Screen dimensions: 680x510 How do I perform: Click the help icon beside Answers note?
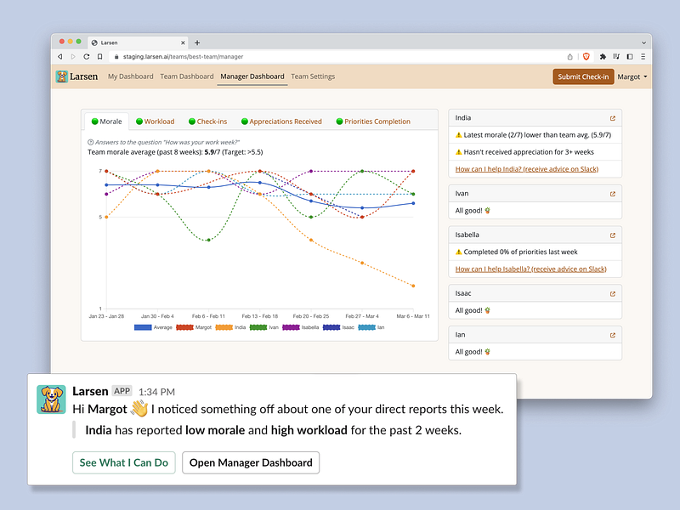click(x=91, y=142)
